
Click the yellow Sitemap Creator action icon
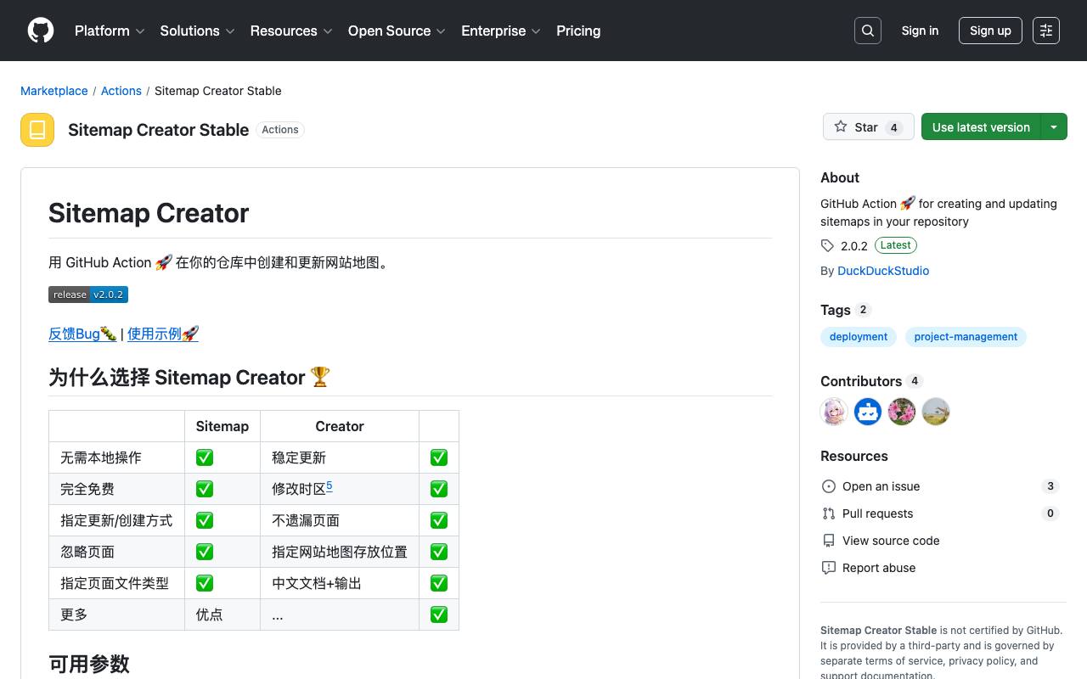coord(37,130)
